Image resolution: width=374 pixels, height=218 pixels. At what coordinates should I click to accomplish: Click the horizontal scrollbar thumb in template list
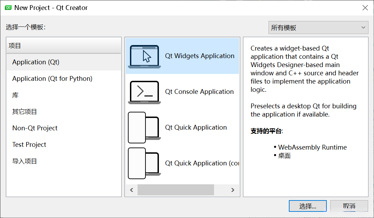(176, 190)
